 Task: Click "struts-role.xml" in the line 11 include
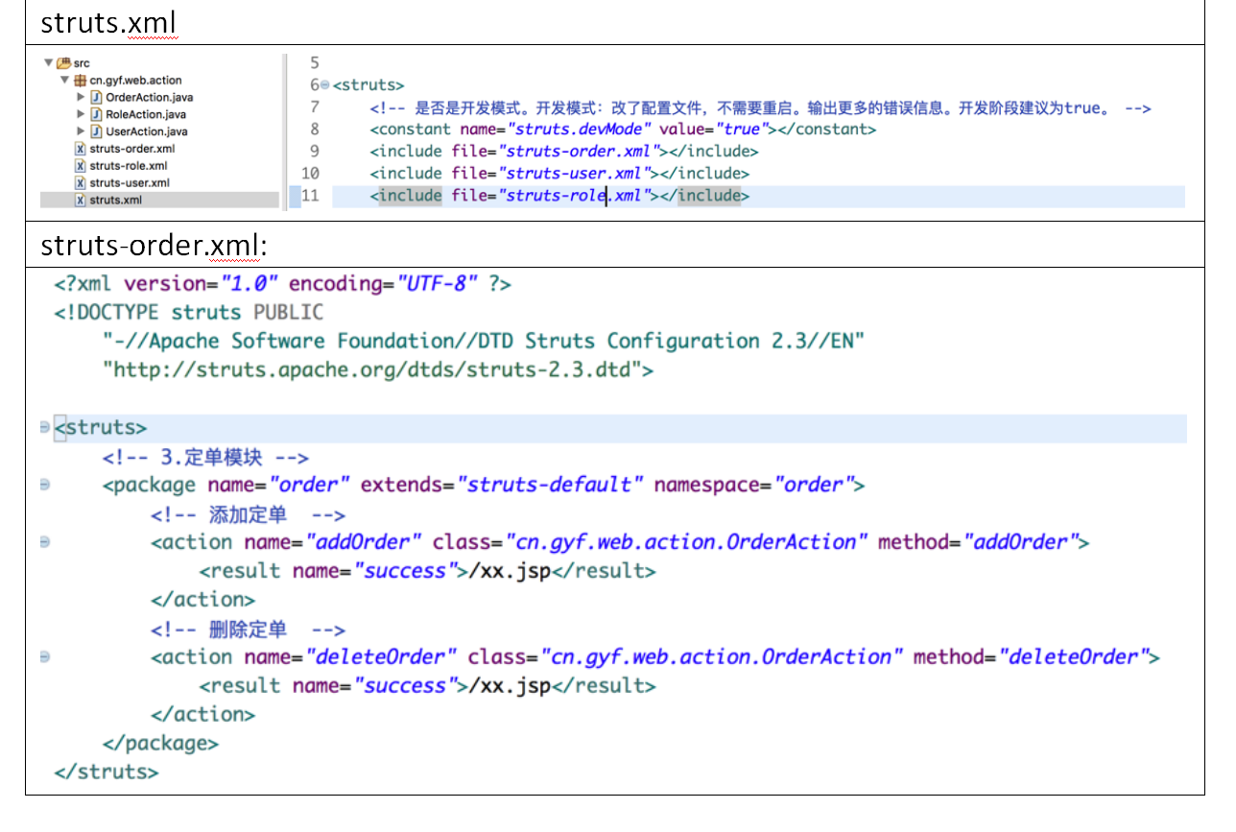(x=575, y=196)
